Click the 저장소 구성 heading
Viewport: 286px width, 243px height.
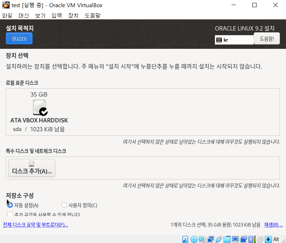(20, 196)
